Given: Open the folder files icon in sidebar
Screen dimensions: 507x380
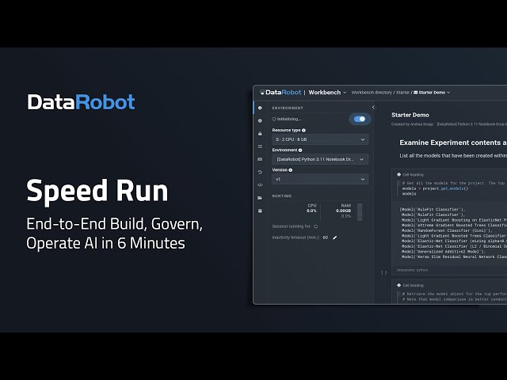Looking at the screenshot, I should click(260, 197).
